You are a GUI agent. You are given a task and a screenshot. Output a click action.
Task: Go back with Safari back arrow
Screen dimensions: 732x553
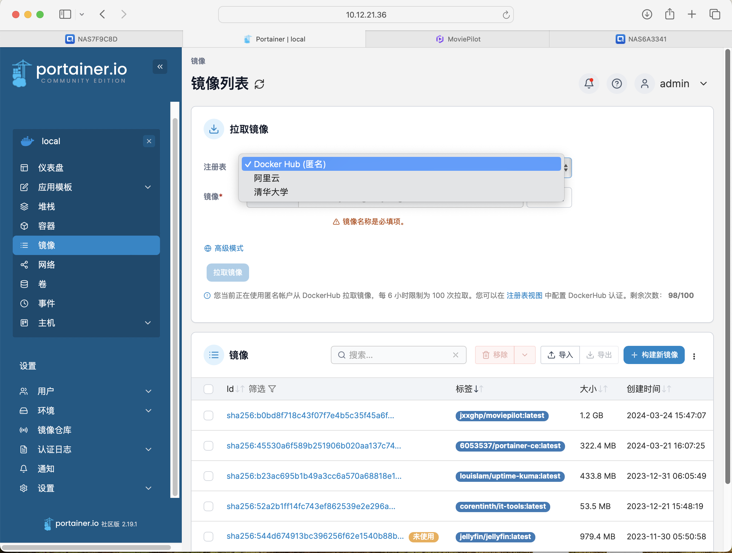pos(102,14)
